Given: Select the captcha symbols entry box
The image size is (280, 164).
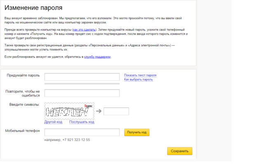Looking at the screenshot, I should [116, 112].
